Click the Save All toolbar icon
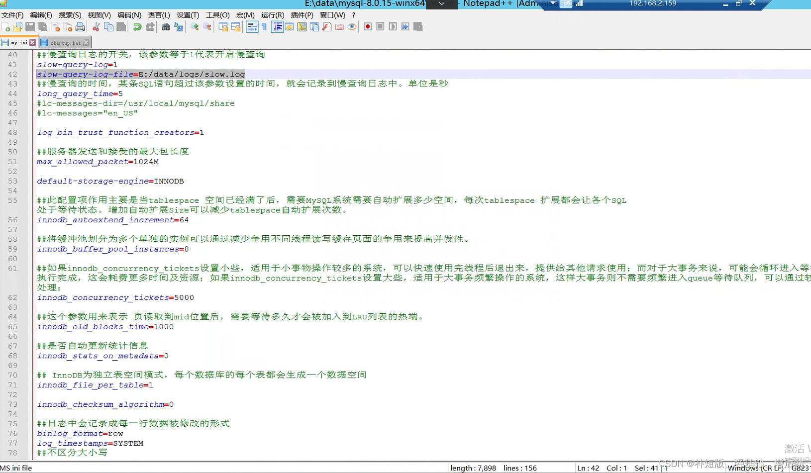 [x=43, y=27]
